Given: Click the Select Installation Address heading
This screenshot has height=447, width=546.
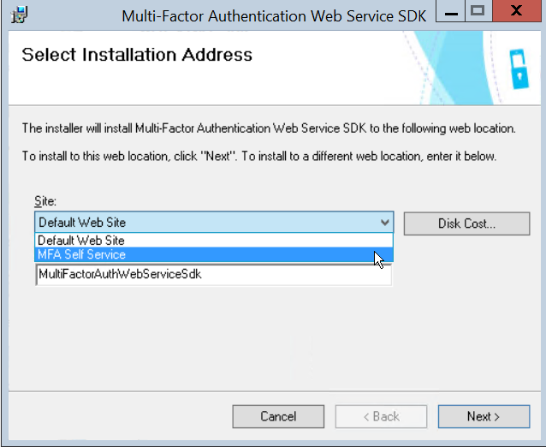Looking at the screenshot, I should 137,55.
